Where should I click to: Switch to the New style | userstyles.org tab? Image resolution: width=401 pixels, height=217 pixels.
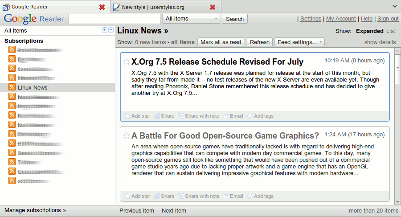coord(167,7)
